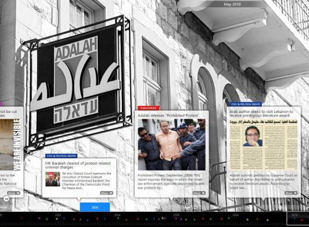Select the red Publications category tag

coord(148,108)
